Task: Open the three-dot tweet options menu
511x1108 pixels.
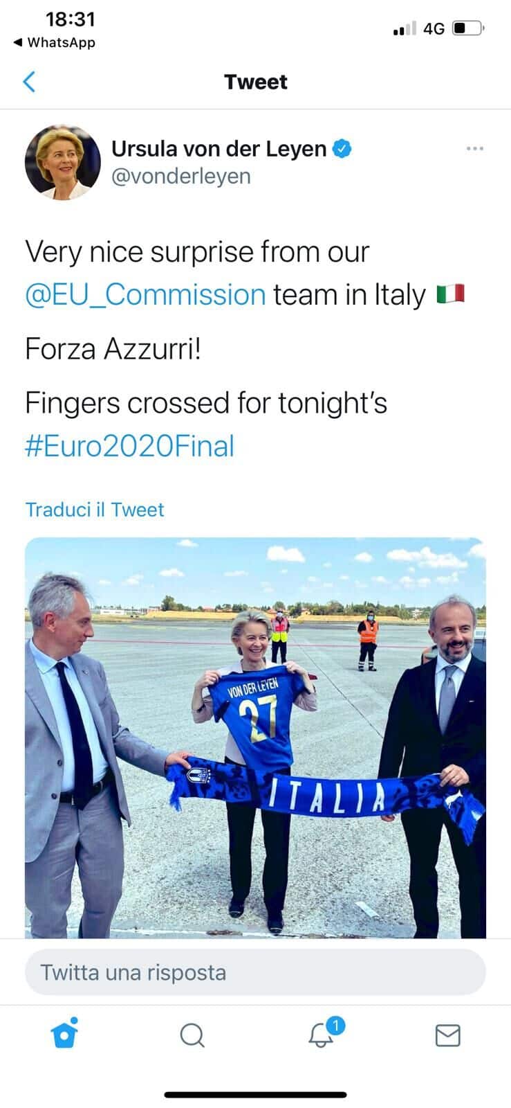Action: click(x=475, y=149)
